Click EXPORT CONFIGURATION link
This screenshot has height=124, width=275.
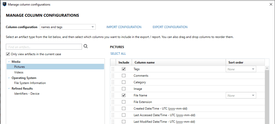tap(170, 27)
